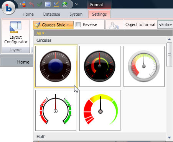Select the dark gauge with blue center

click(56, 66)
